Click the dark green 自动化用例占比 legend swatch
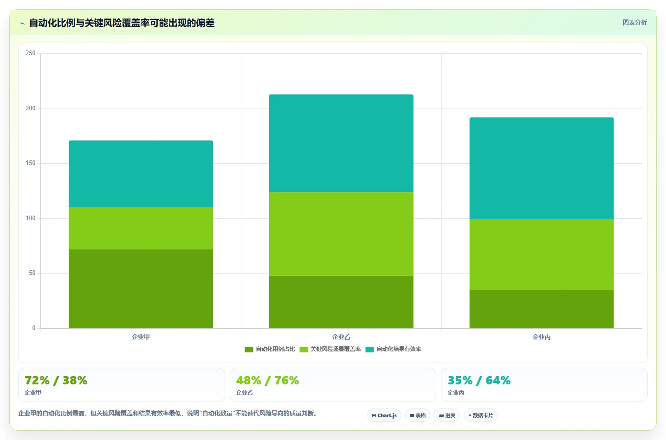666x440 pixels. pos(249,350)
